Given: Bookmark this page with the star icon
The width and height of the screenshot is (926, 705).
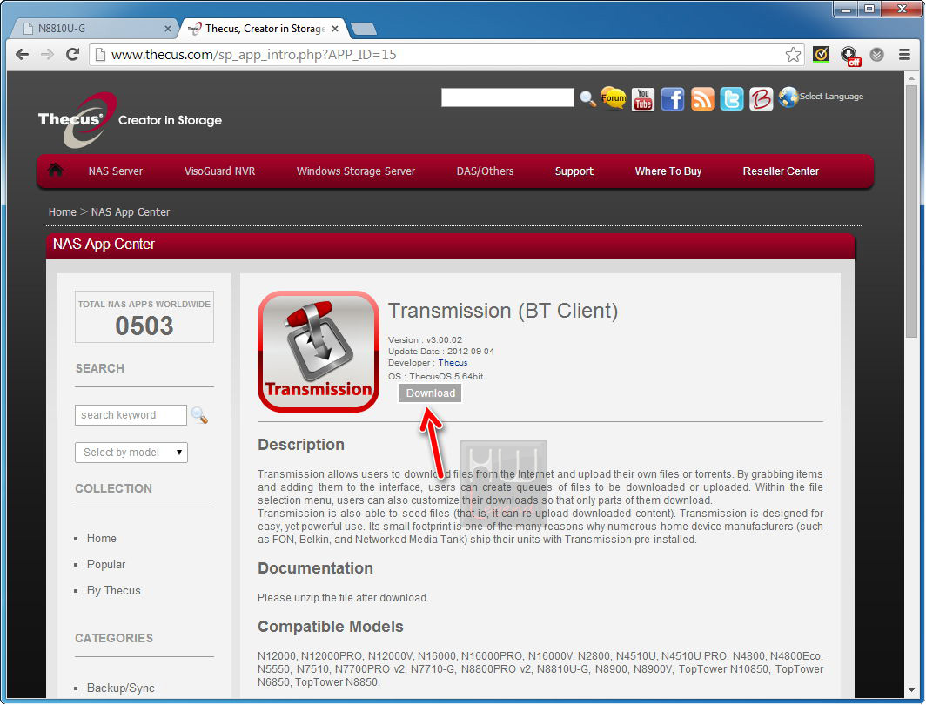Looking at the screenshot, I should (x=793, y=55).
